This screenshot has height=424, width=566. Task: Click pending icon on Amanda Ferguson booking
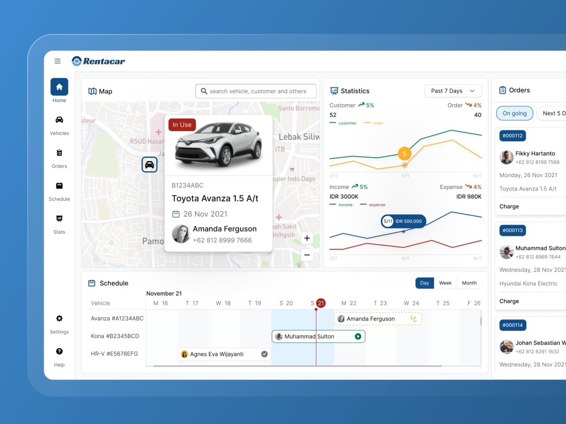pyautogui.click(x=414, y=319)
